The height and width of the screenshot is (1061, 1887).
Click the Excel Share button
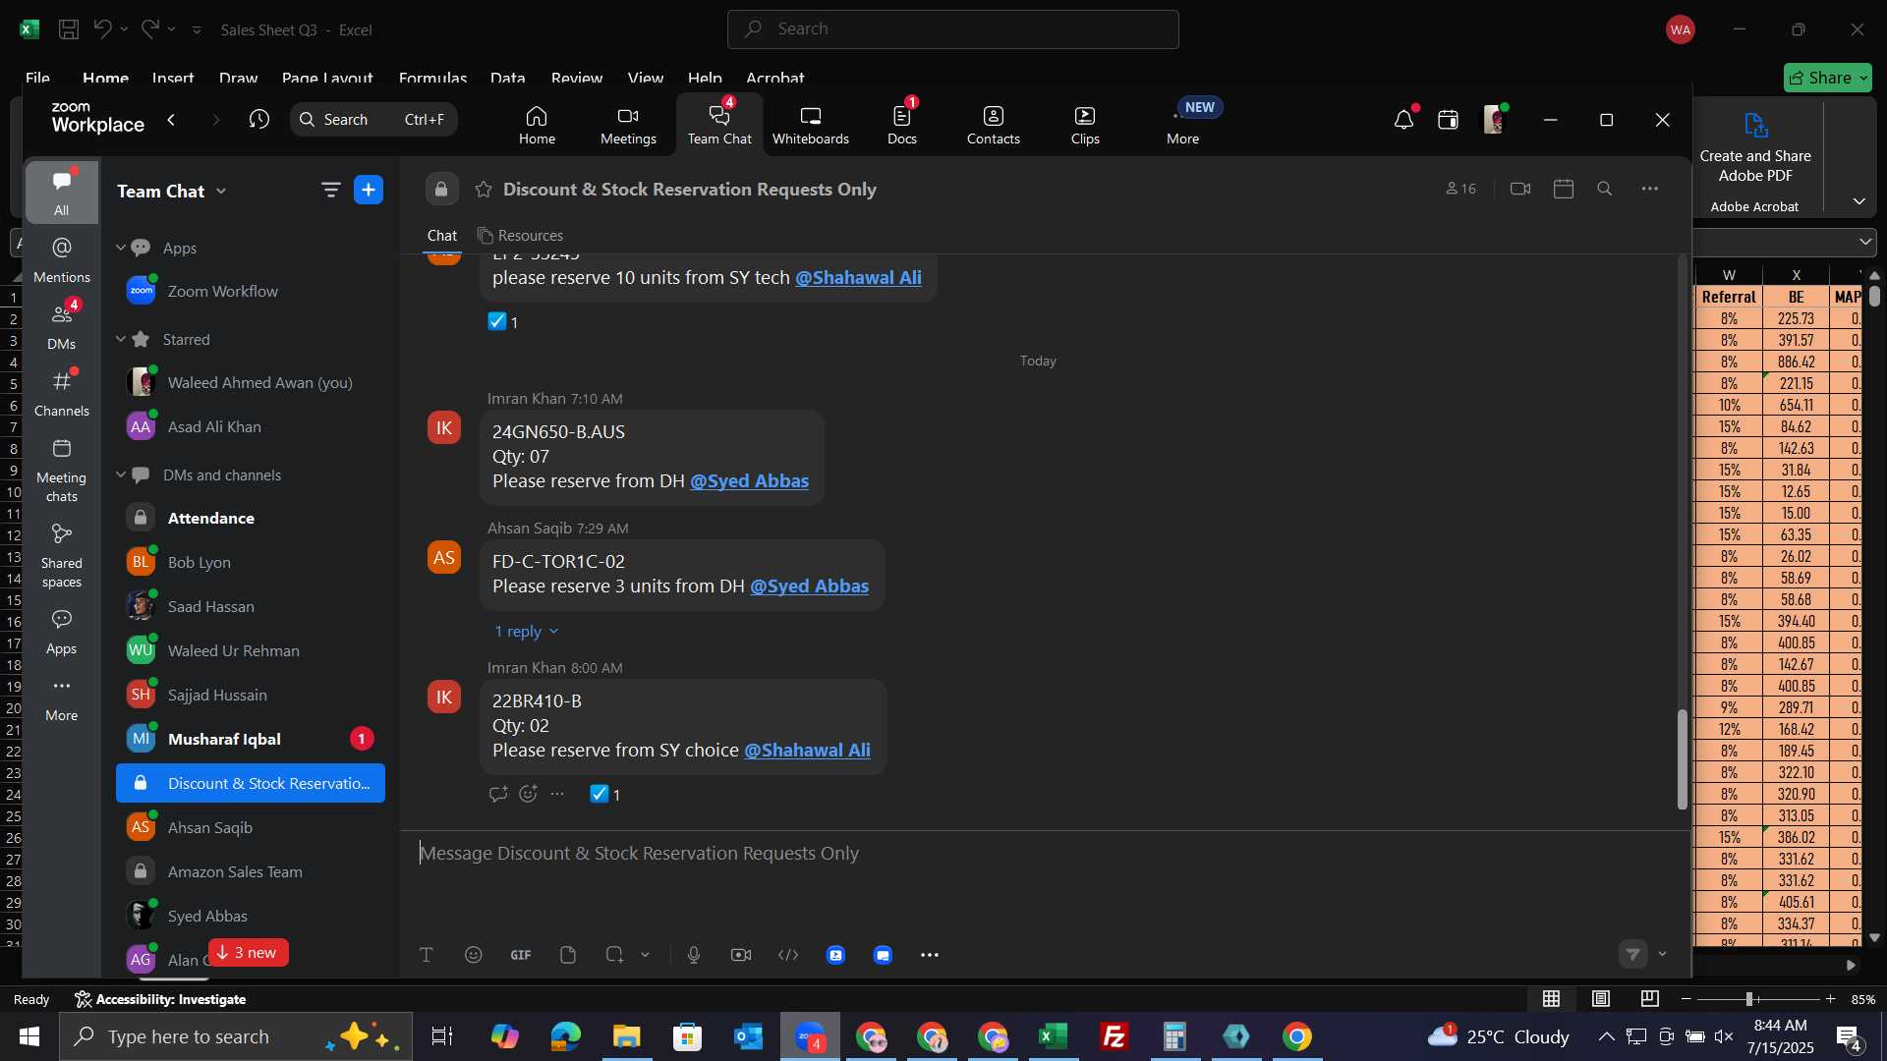[x=1828, y=78]
